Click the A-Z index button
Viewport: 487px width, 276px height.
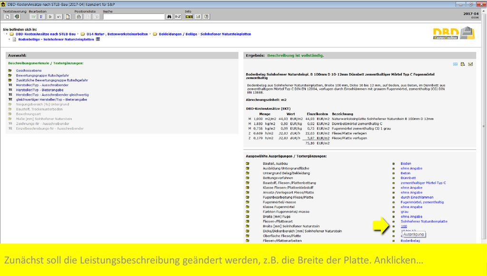point(178,17)
